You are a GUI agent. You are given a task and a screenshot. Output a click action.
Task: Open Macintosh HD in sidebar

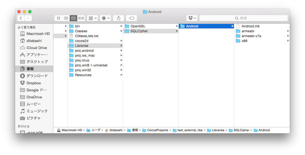coord(34,34)
